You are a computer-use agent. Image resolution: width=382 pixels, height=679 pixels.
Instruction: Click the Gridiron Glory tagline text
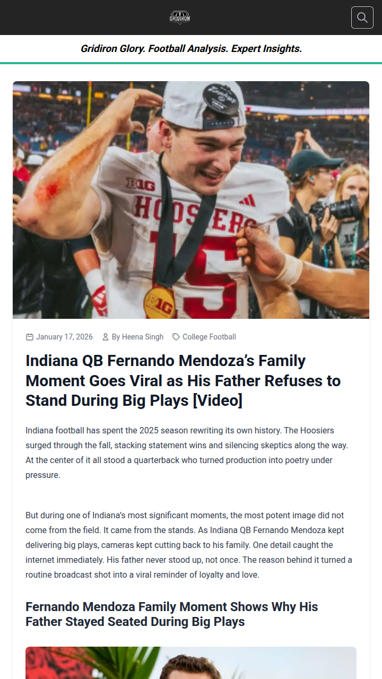[191, 49]
